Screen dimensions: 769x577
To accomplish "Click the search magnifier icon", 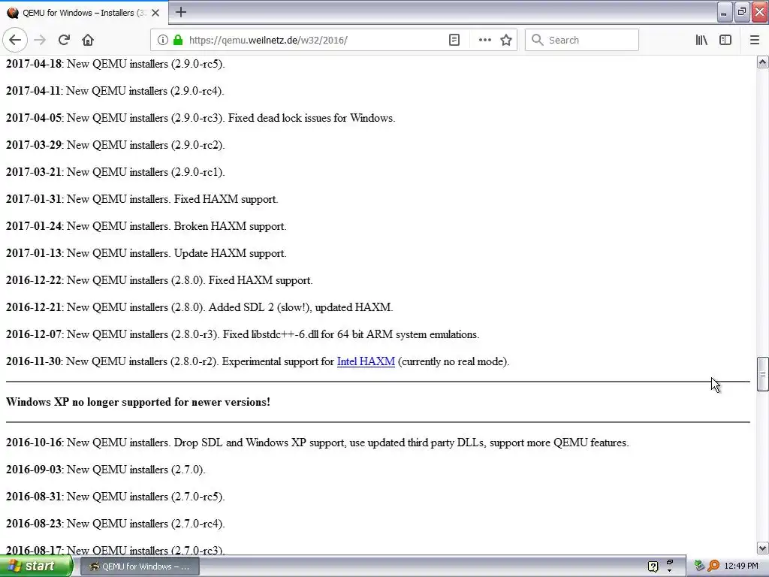I will (x=538, y=41).
